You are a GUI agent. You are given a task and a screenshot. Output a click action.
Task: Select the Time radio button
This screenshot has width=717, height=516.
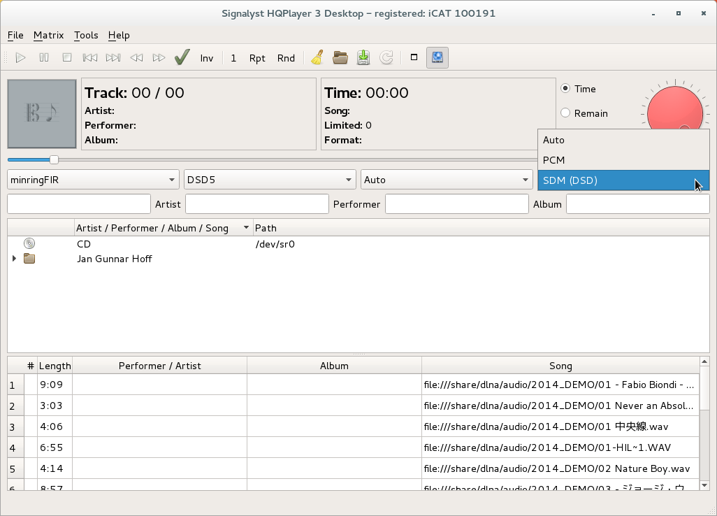(x=565, y=88)
